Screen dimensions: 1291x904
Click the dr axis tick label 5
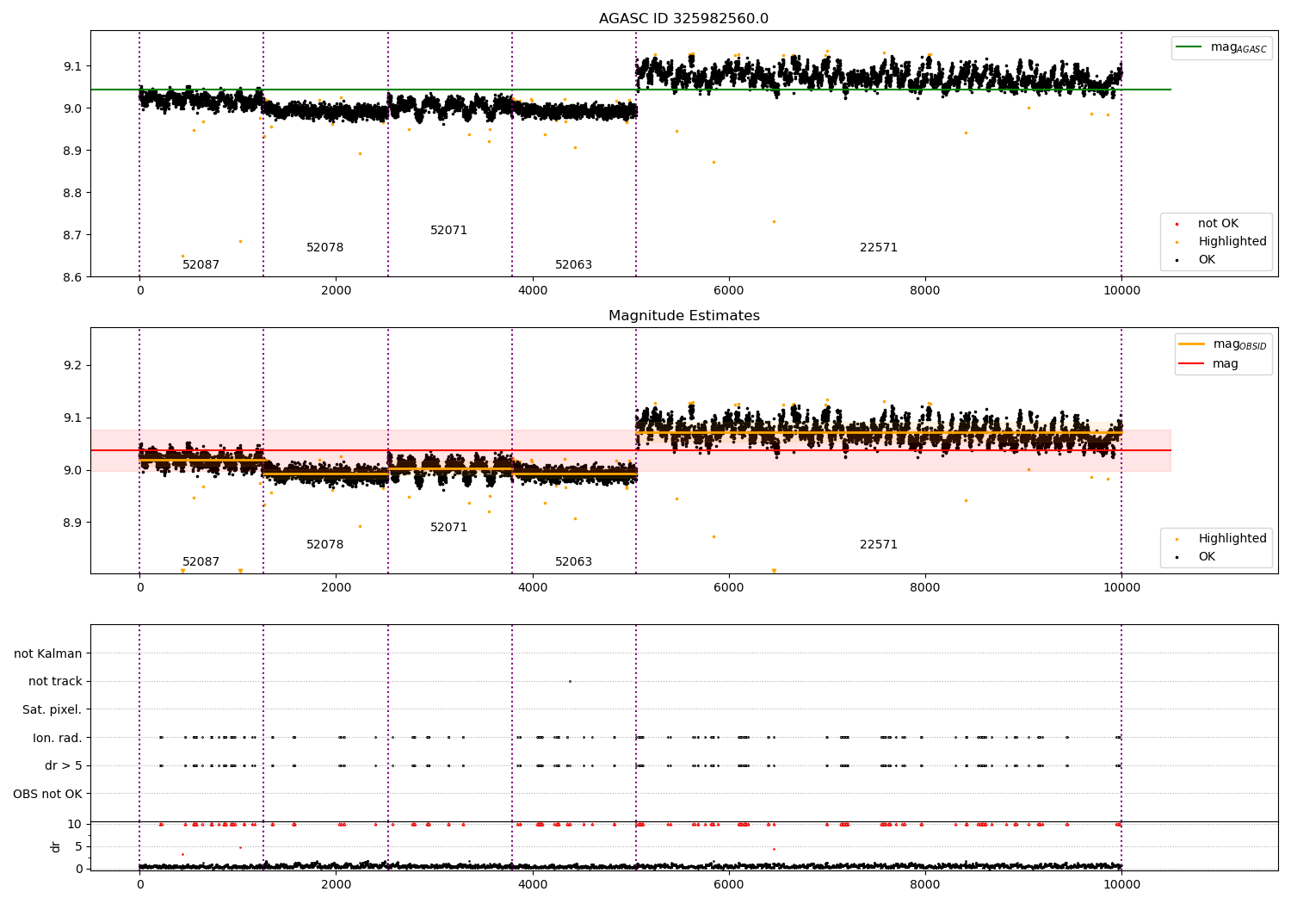(x=78, y=846)
